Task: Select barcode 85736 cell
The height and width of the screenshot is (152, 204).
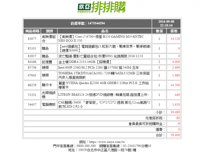Action: [x=32, y=68]
